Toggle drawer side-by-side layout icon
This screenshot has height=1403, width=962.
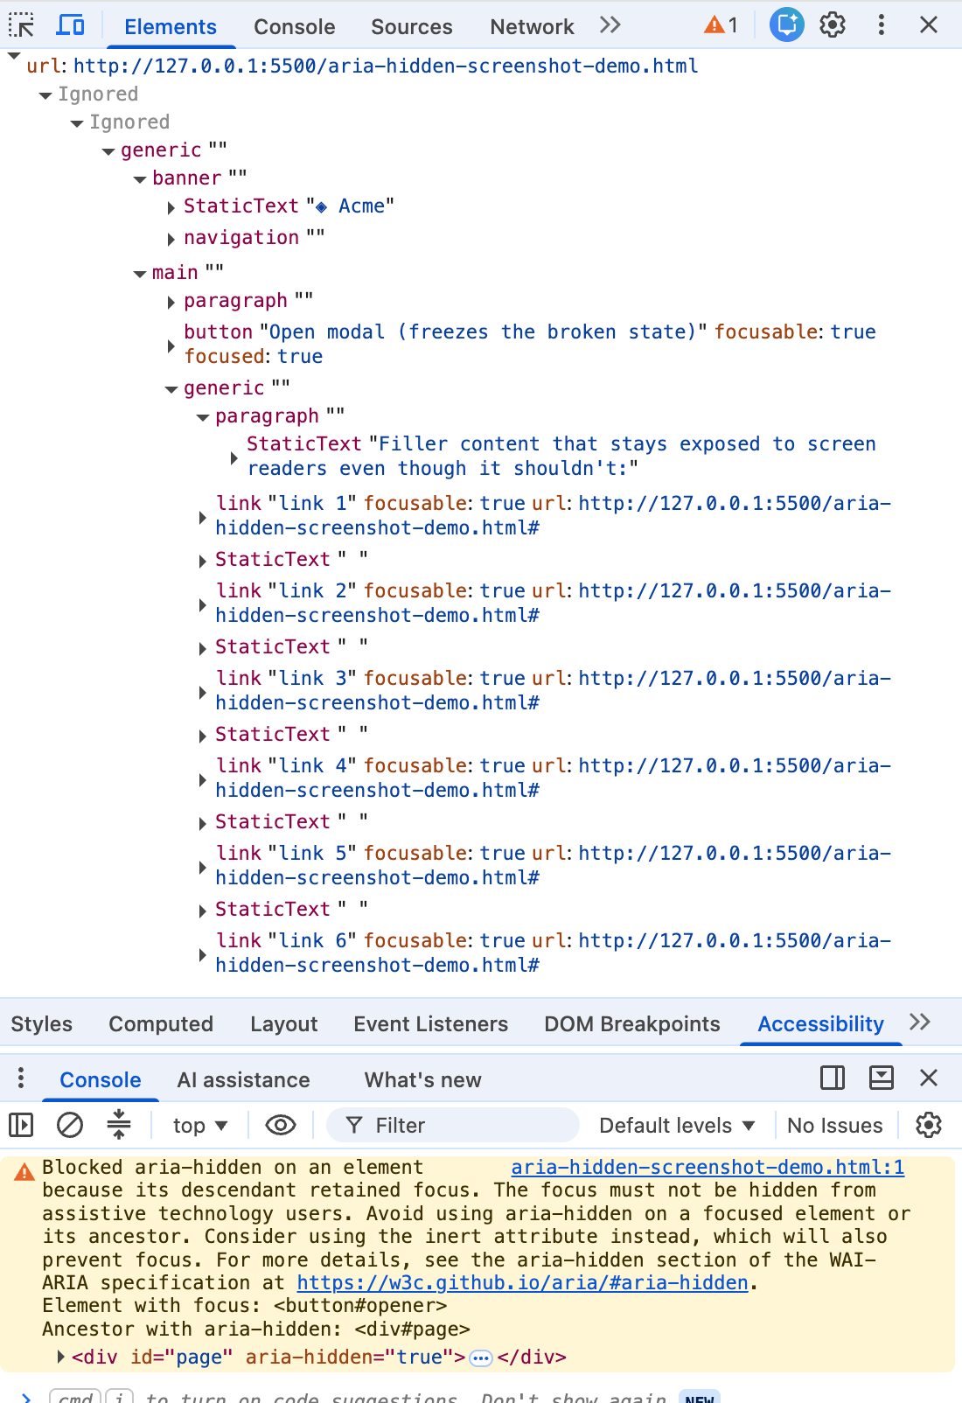coord(833,1078)
